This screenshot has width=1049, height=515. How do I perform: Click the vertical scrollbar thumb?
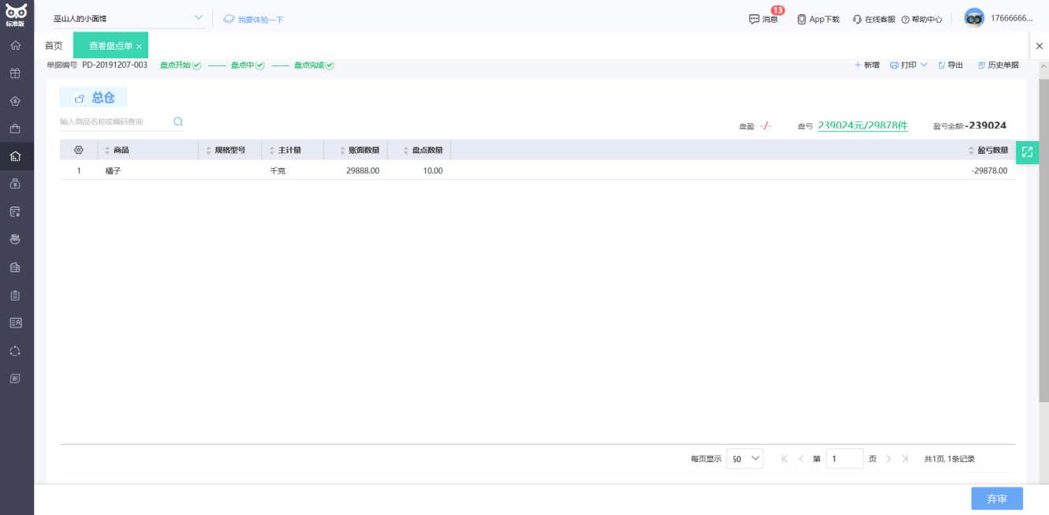[1043, 241]
